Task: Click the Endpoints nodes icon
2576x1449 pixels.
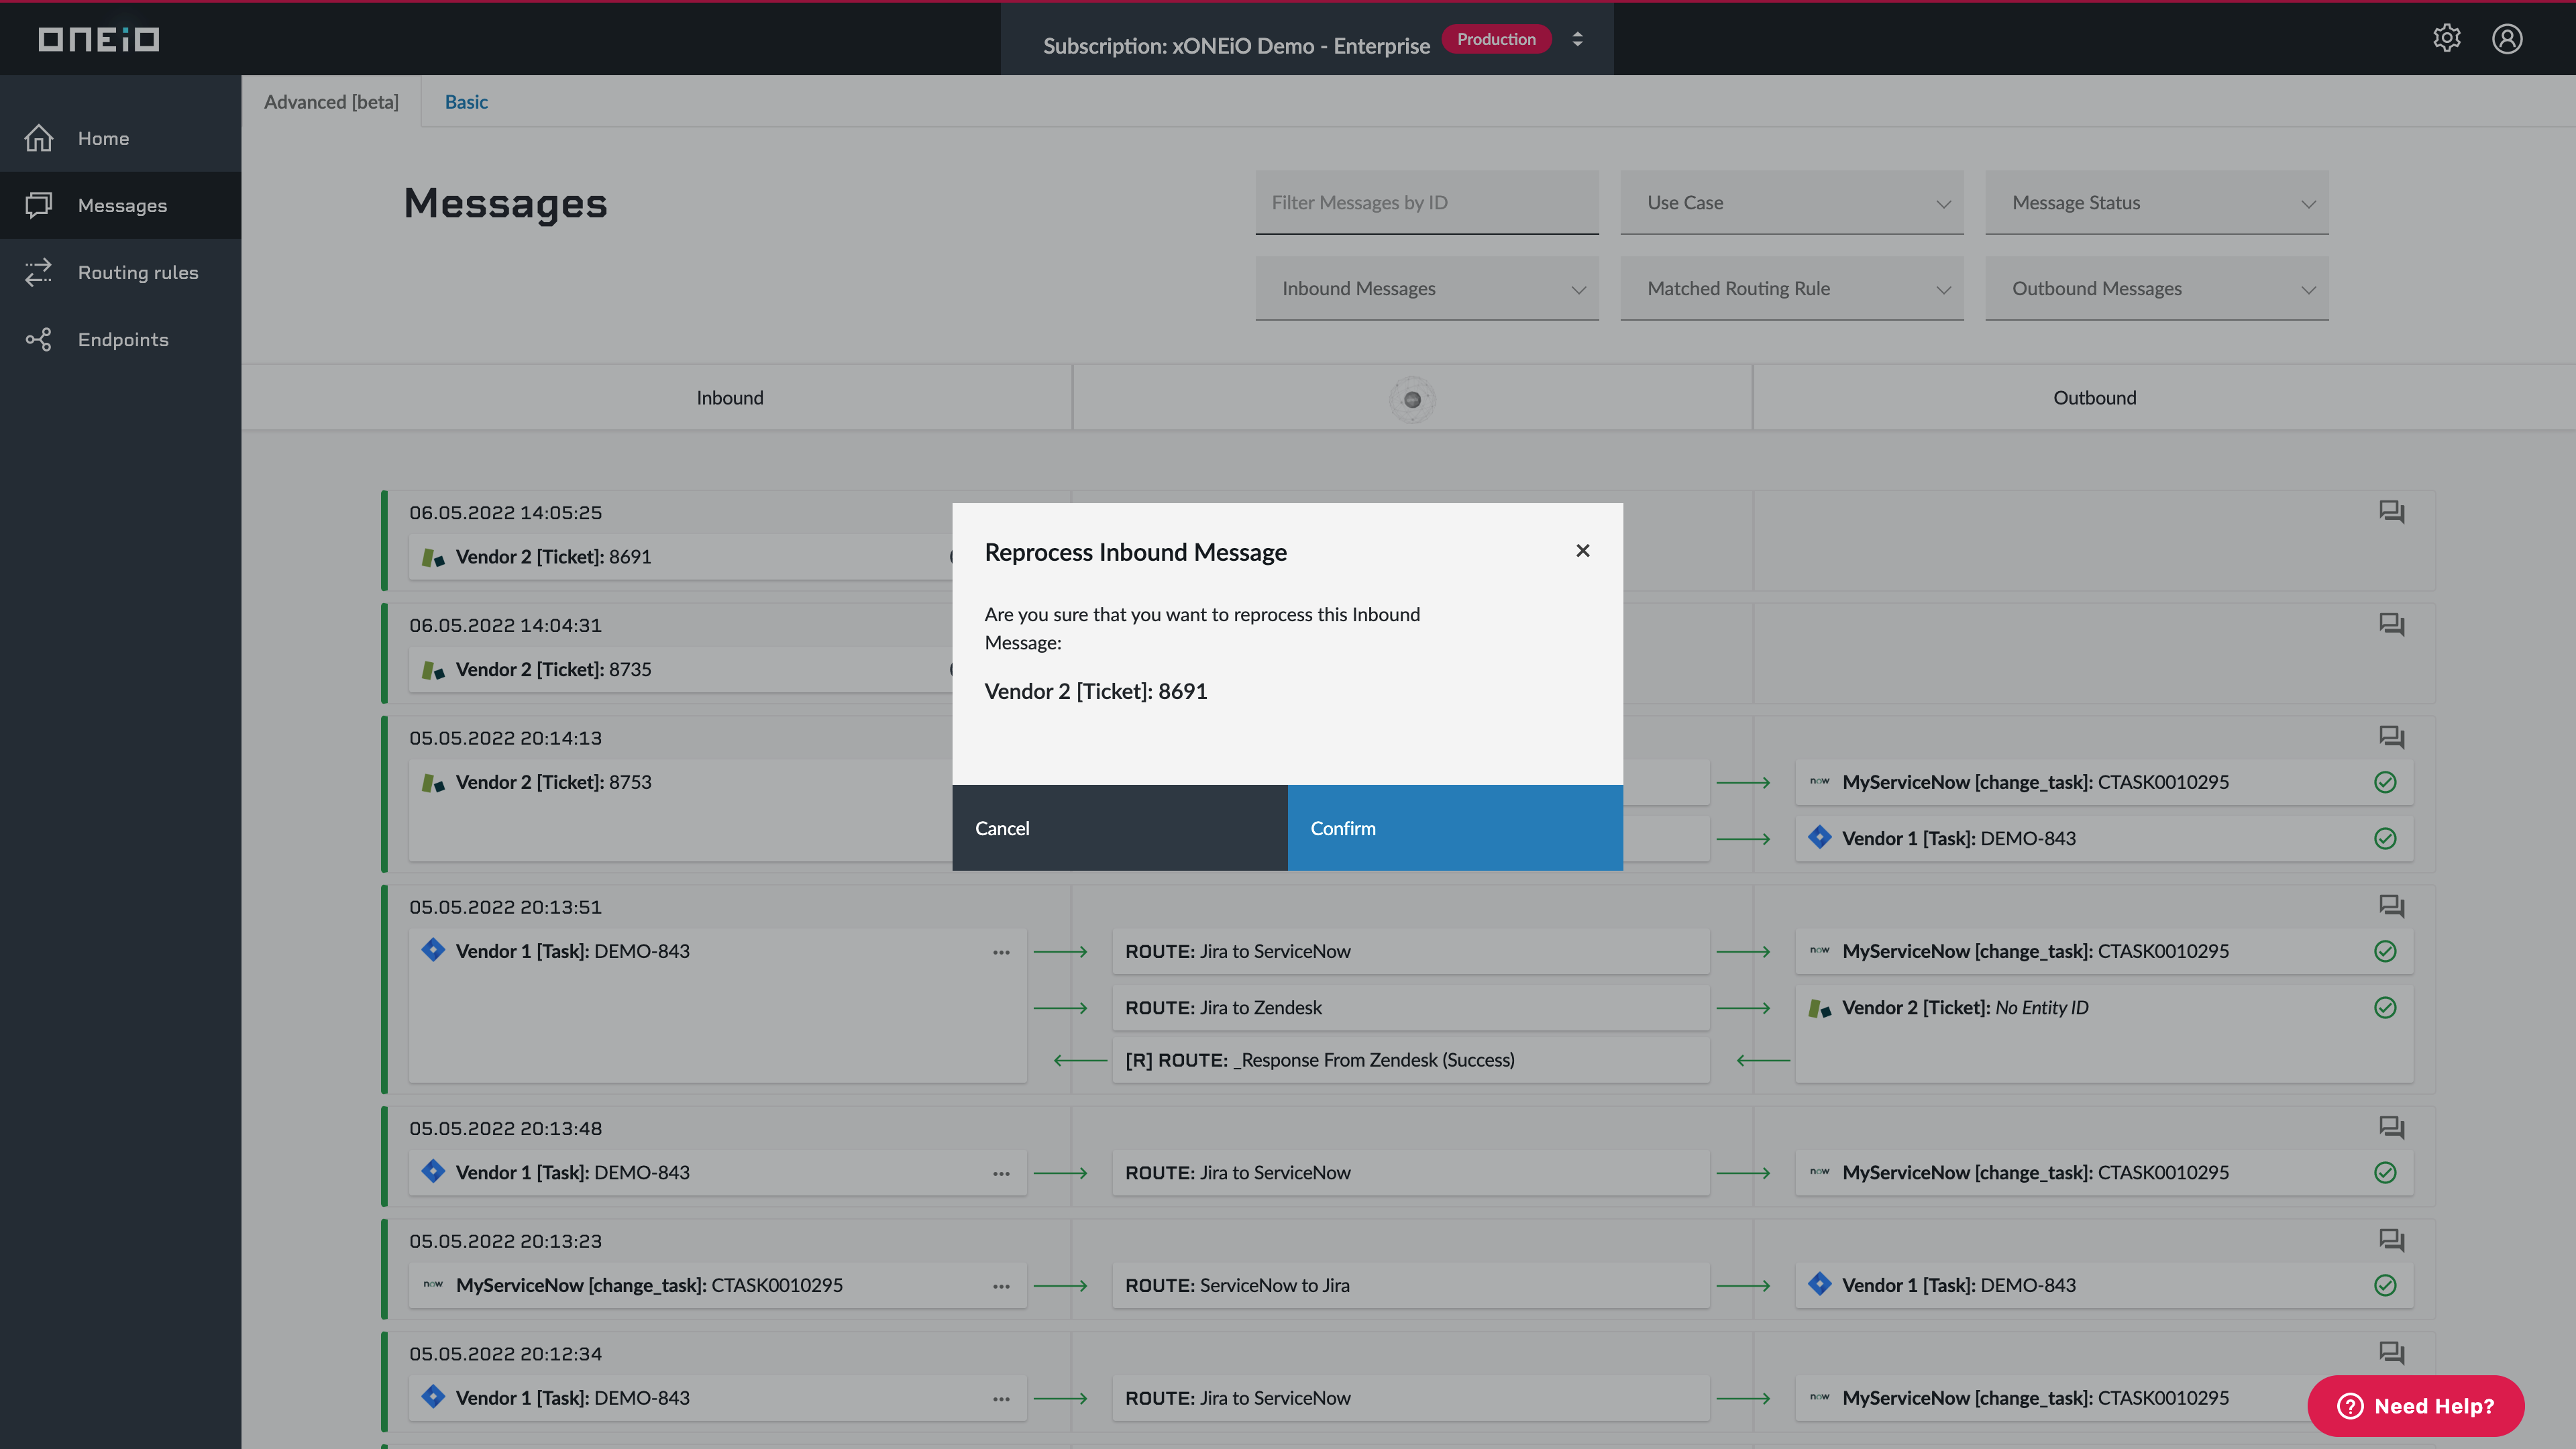Action: 38,339
